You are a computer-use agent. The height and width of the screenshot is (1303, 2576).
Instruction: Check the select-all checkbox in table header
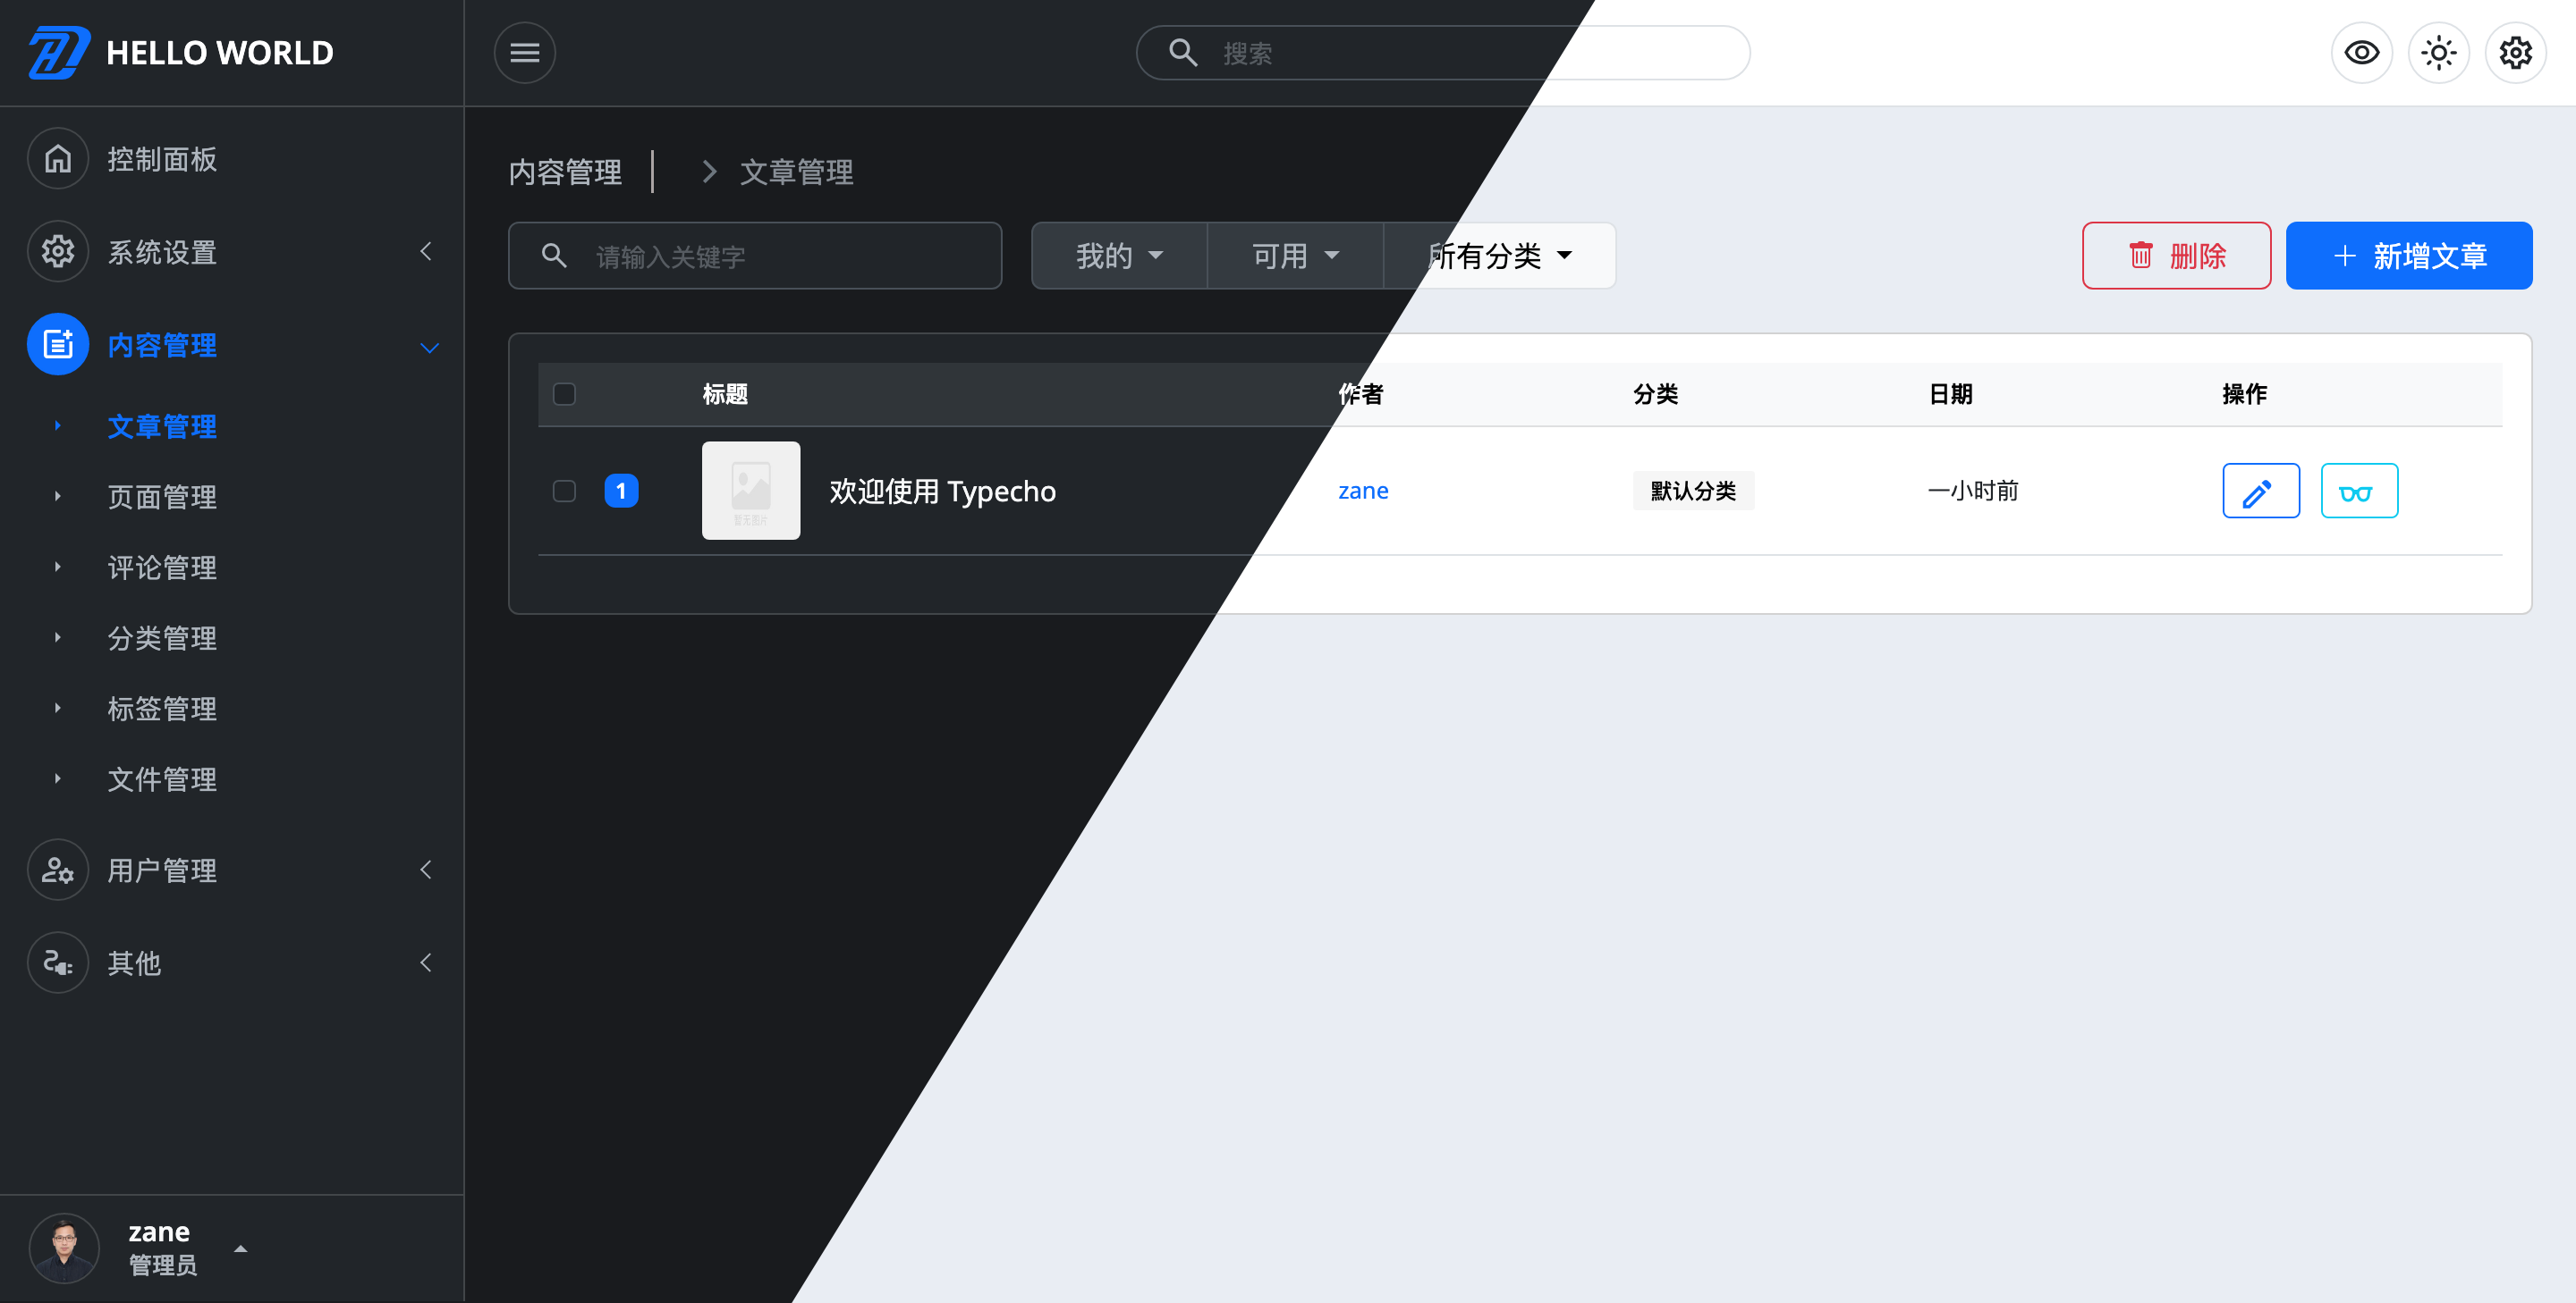[564, 394]
